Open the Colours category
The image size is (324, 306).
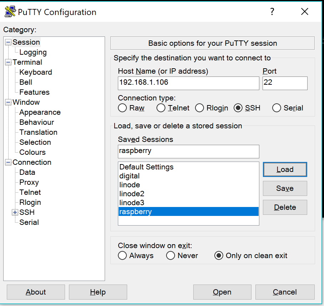click(x=33, y=152)
